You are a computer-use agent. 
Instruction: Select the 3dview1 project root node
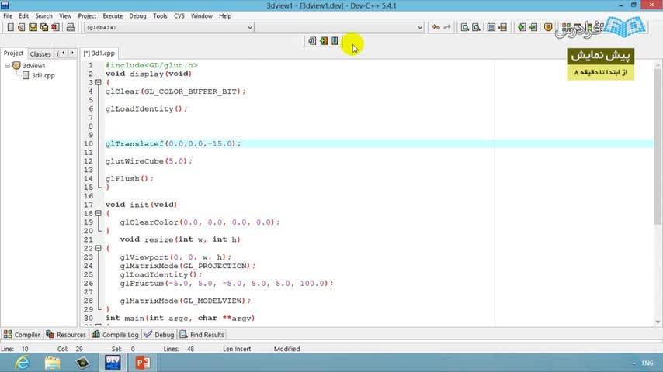(x=34, y=65)
